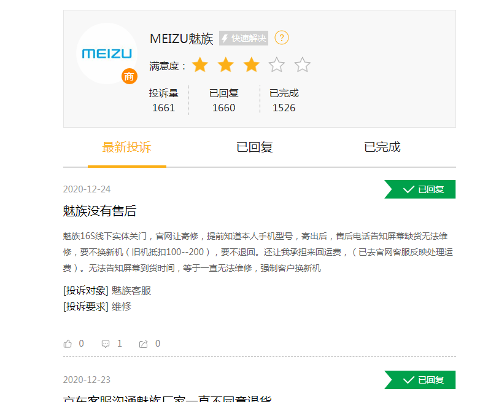Viewport: 480px width, 402px height.
Task: Switch to the 已完成 tab
Action: [x=382, y=147]
